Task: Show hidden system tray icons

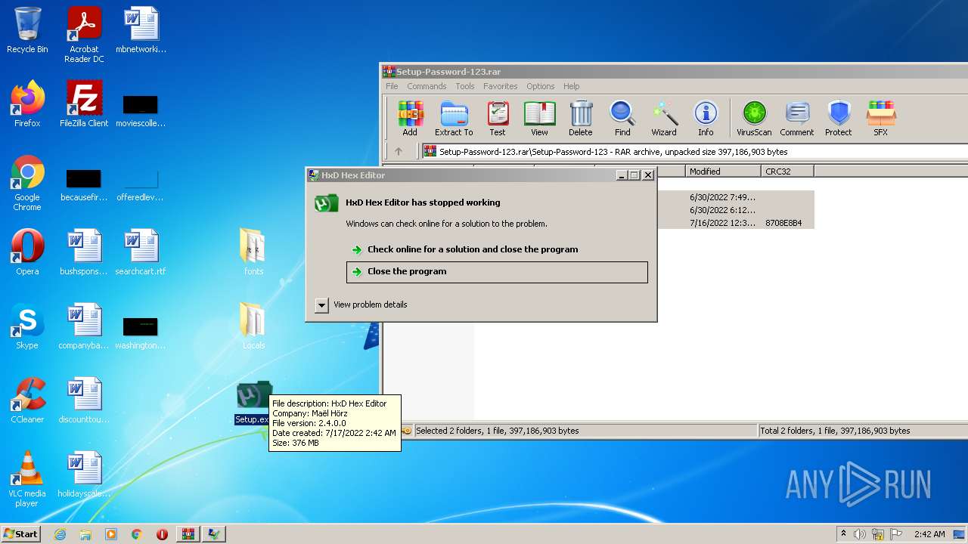Action: tap(843, 534)
